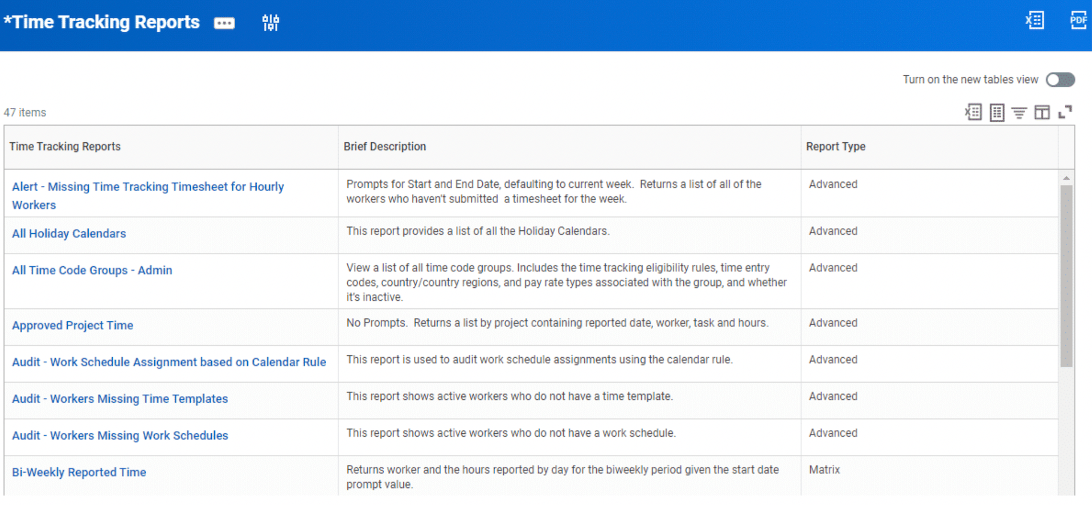Viewport: 1092px width, 505px height.
Task: Click the '*Time Tracking Reports' page title
Action: pyautogui.click(x=101, y=22)
